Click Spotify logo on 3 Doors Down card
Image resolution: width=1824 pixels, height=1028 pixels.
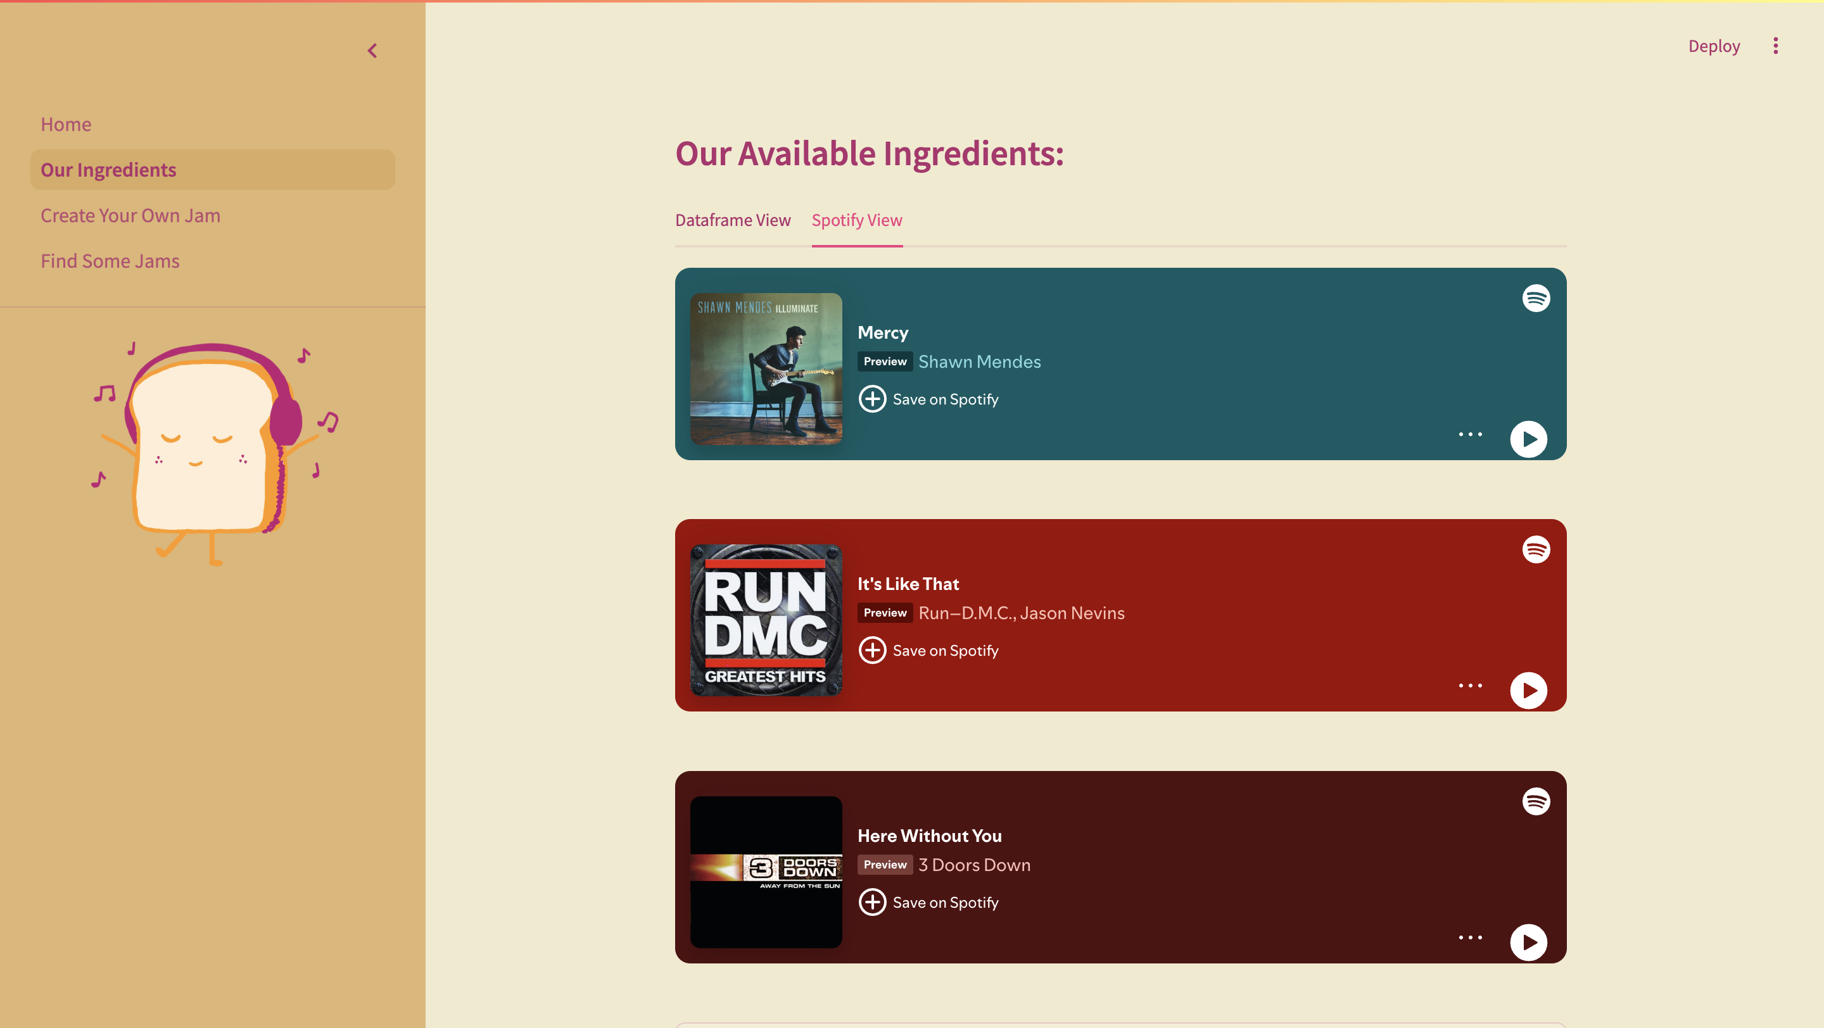tap(1535, 801)
